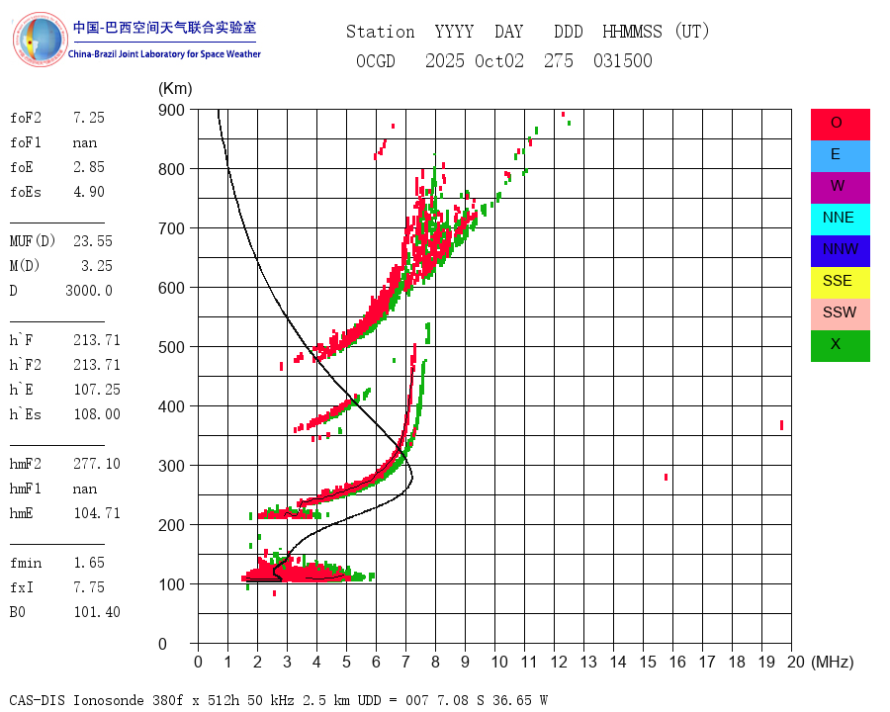
Task: Click the coordinates 7.08 S 36.65 W
Action: (x=492, y=700)
